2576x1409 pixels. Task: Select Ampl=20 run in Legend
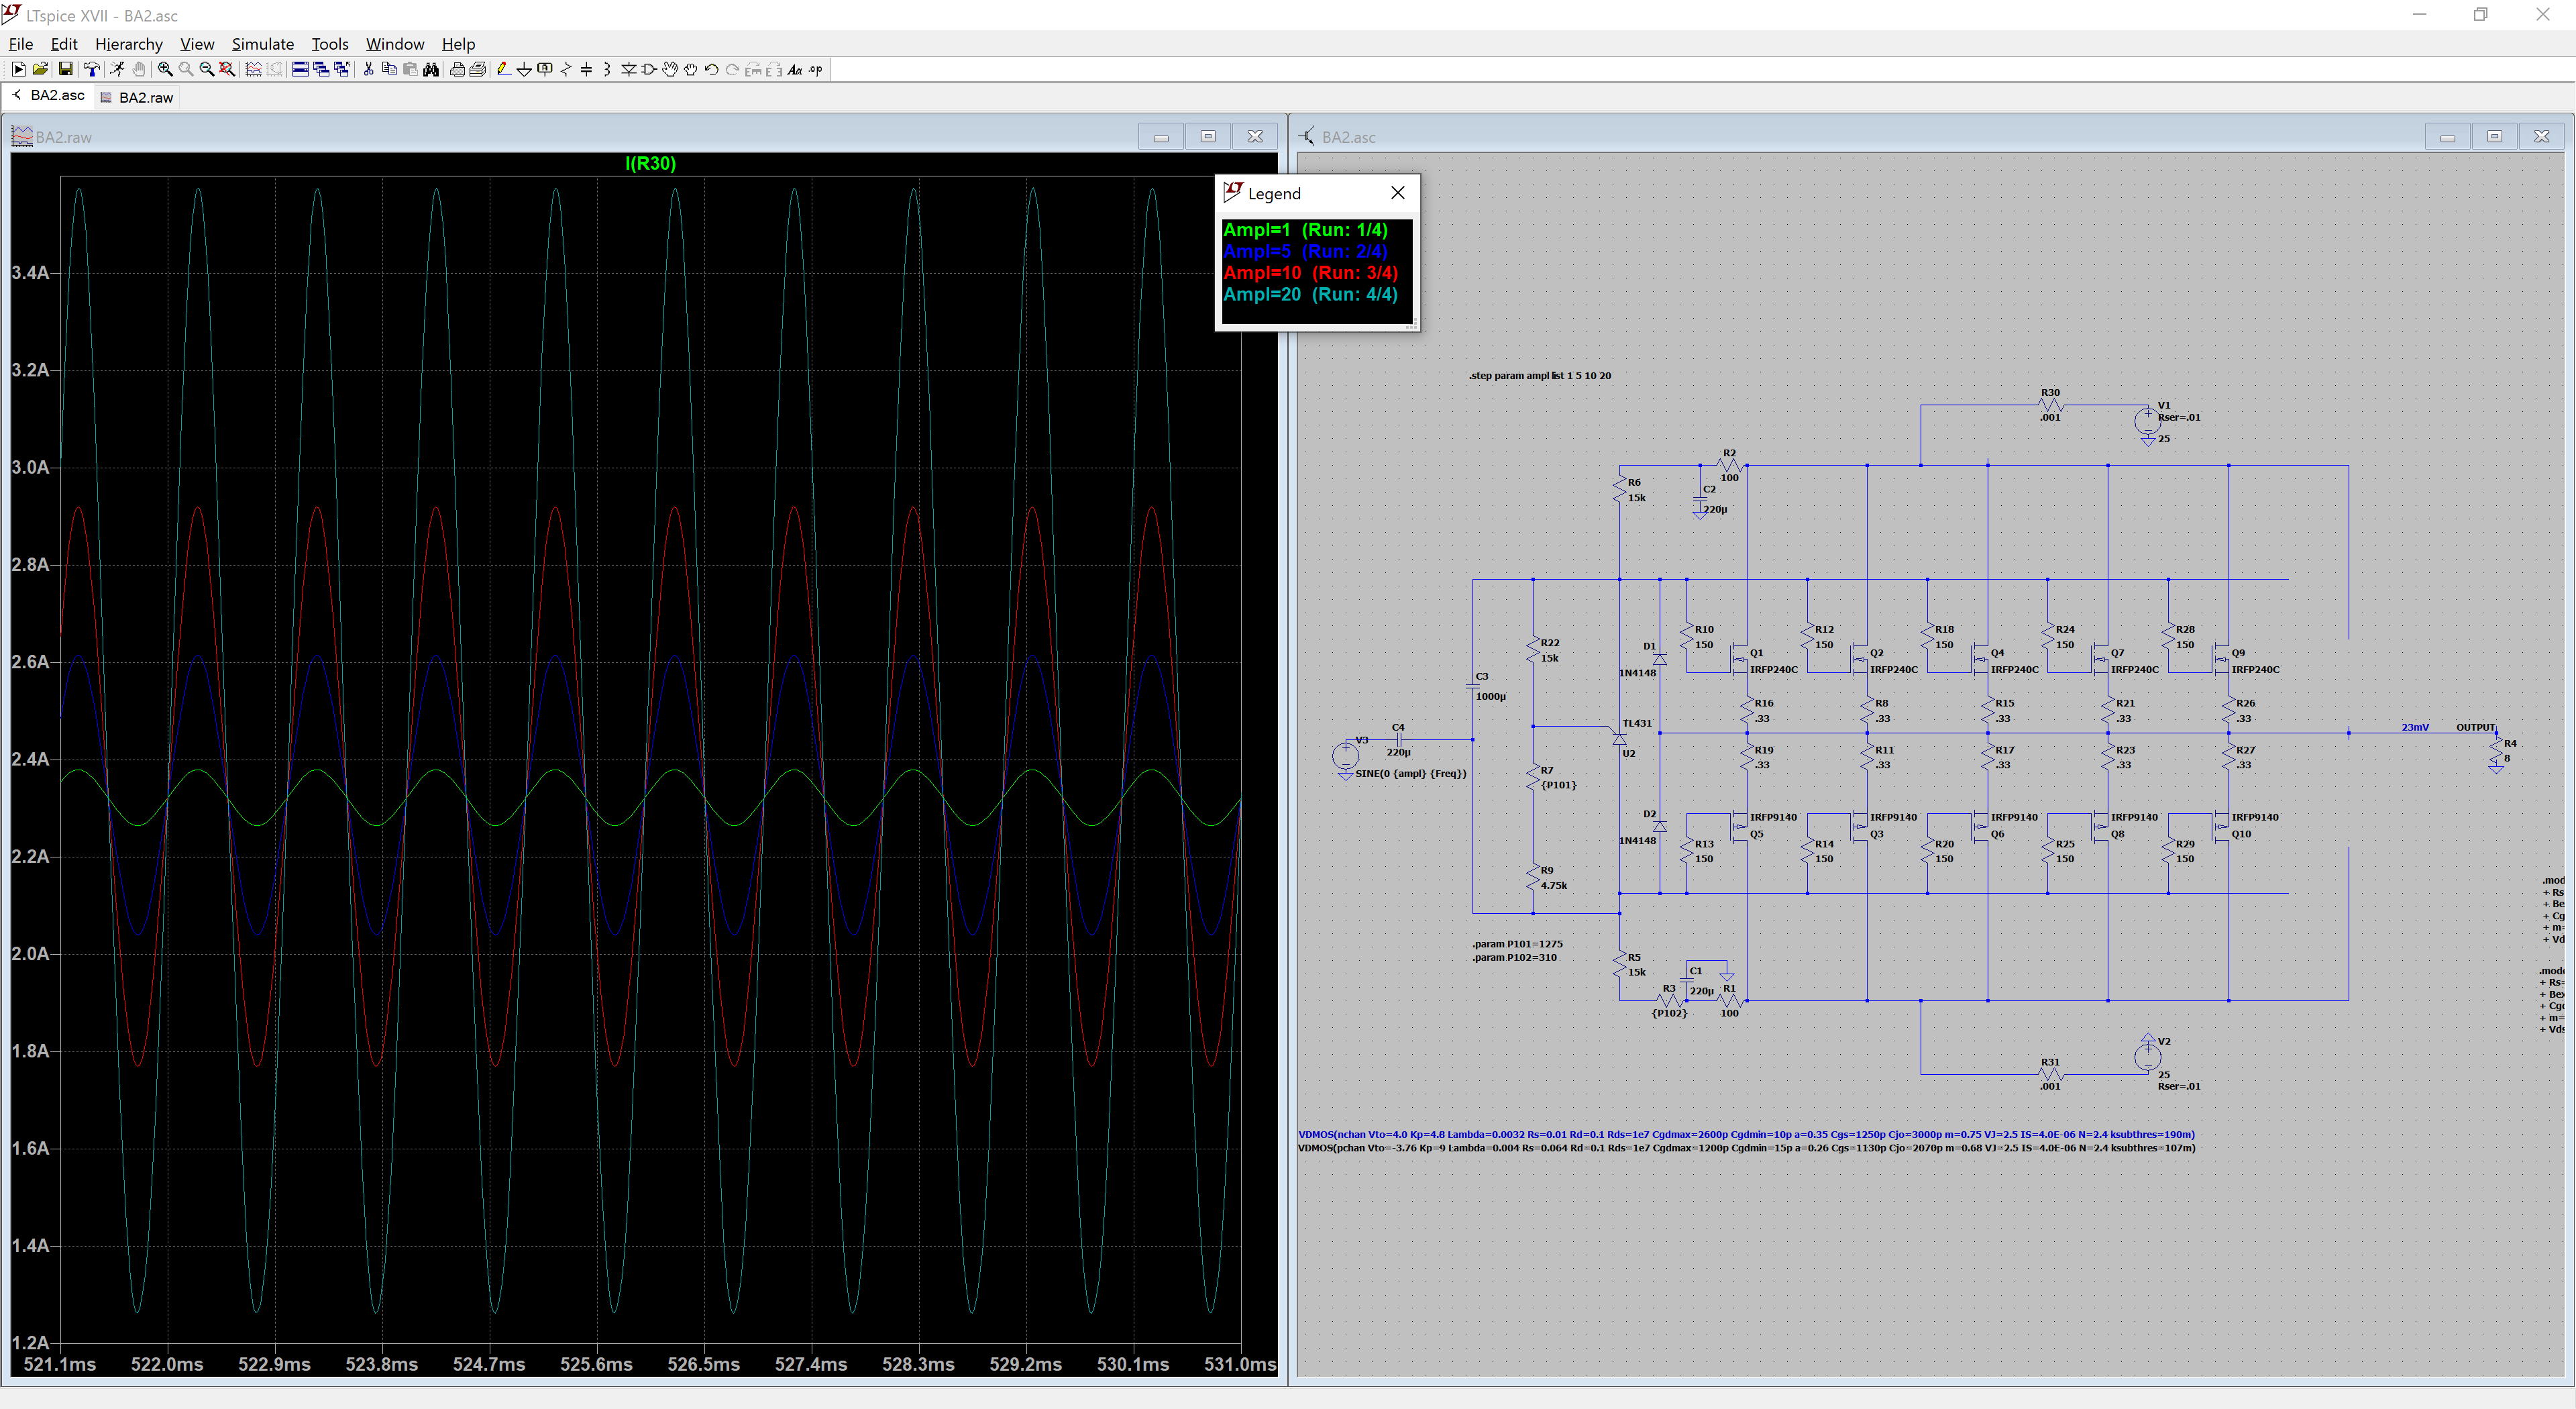[1310, 294]
